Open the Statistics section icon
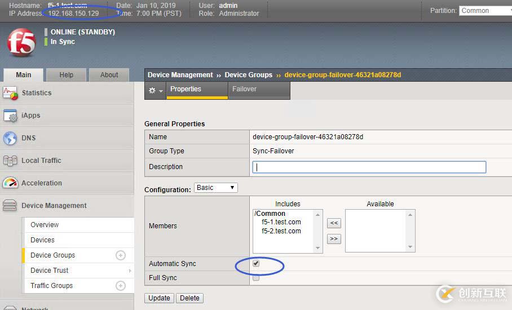 (11, 93)
